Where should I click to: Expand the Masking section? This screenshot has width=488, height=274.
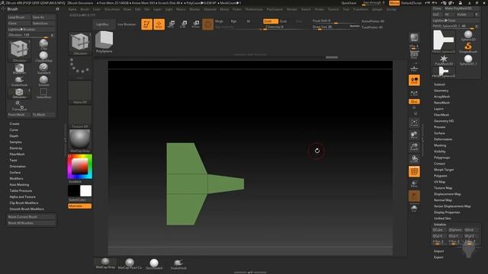440,145
